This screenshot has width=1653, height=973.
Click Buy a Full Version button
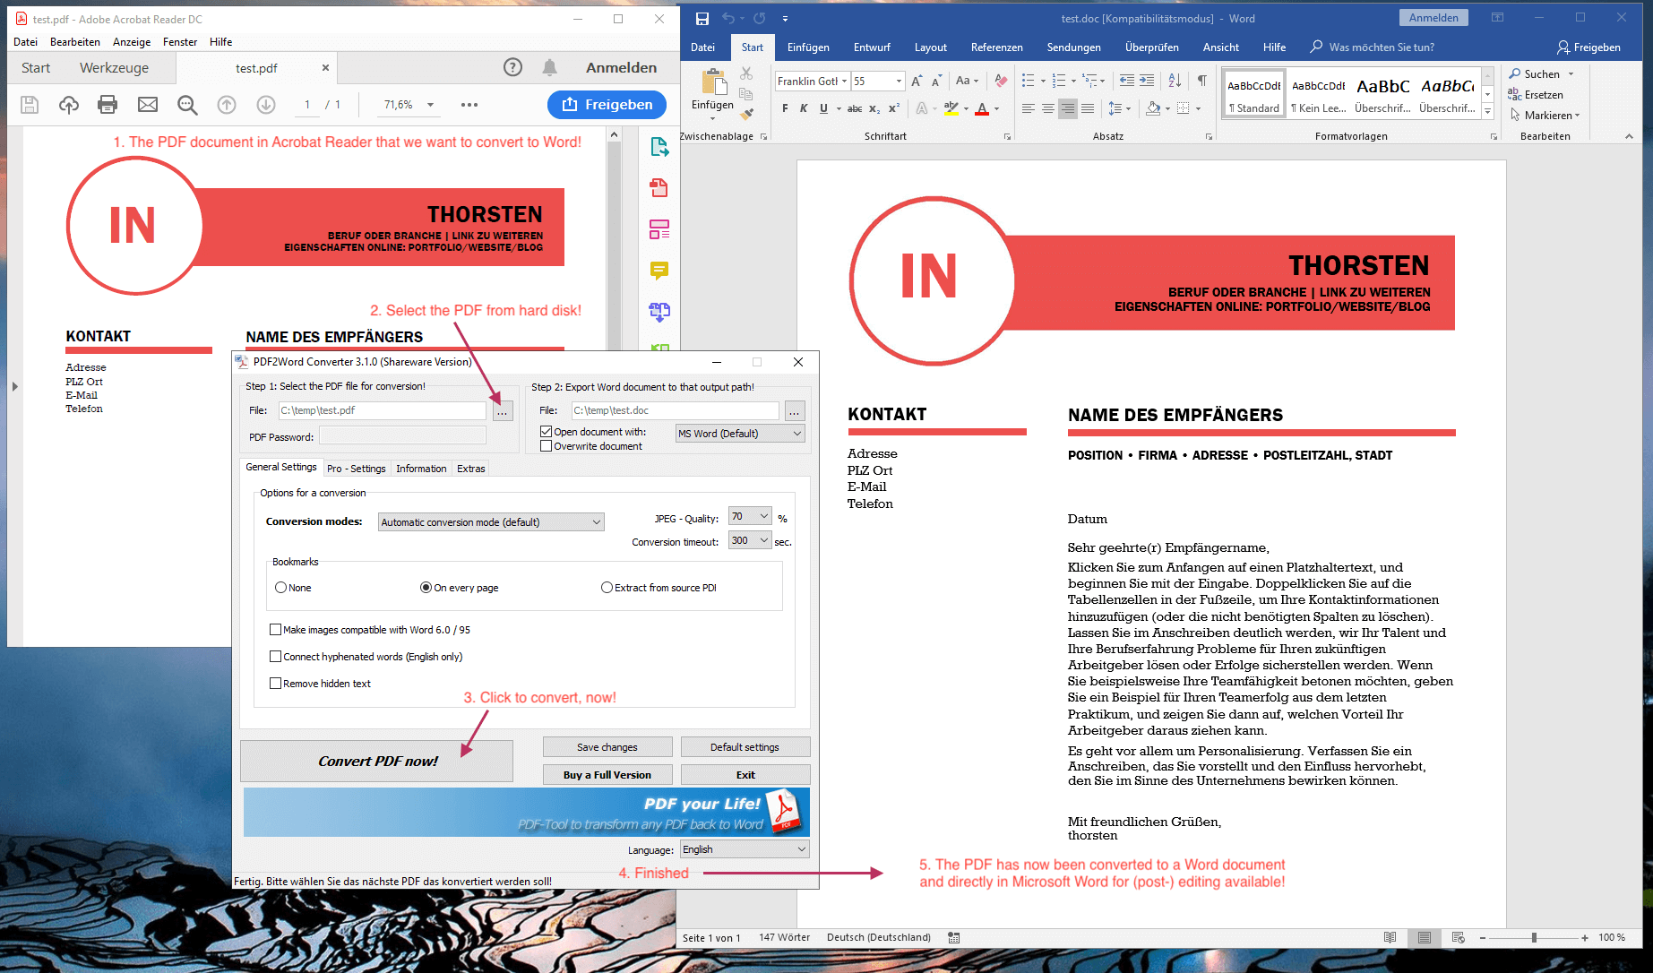tap(607, 775)
